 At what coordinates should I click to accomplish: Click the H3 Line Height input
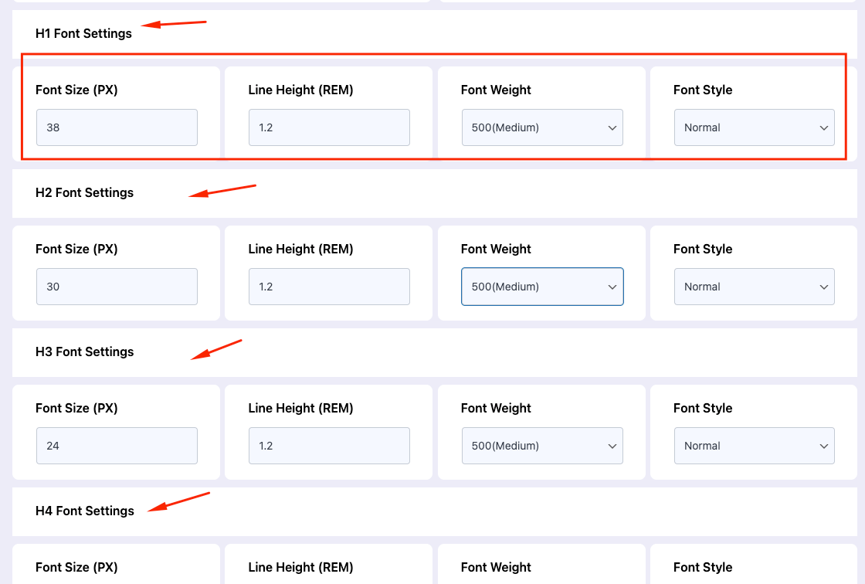[x=329, y=446]
